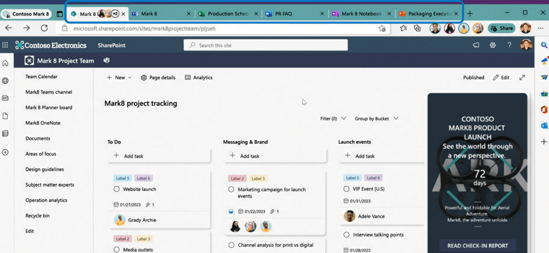Select Mark 8 Planner board in left navigation
This screenshot has height=253, width=549.
49,107
